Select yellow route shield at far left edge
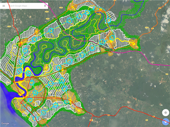 tap(9, 26)
